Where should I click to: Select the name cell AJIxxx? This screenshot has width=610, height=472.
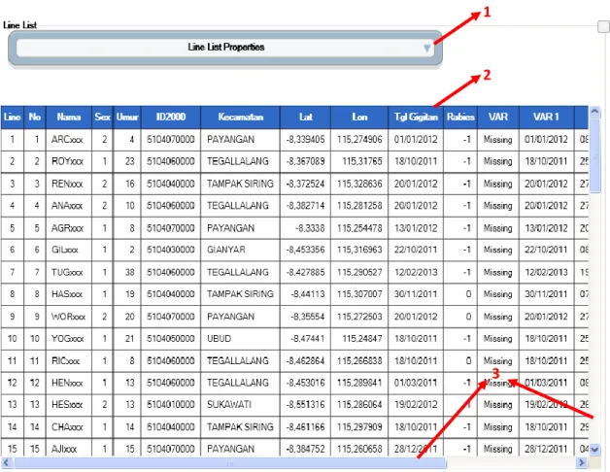click(x=69, y=449)
